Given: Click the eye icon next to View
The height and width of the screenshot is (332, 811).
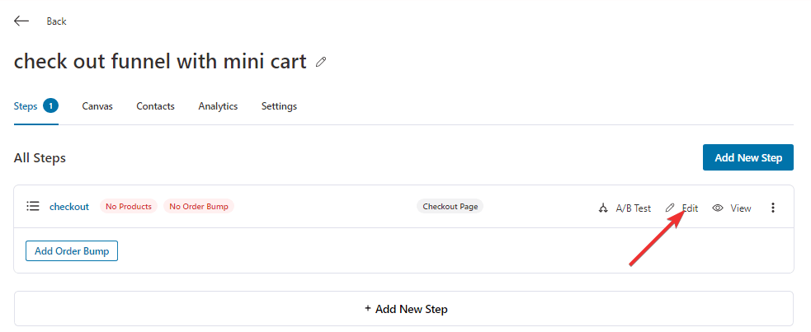Looking at the screenshot, I should 718,208.
